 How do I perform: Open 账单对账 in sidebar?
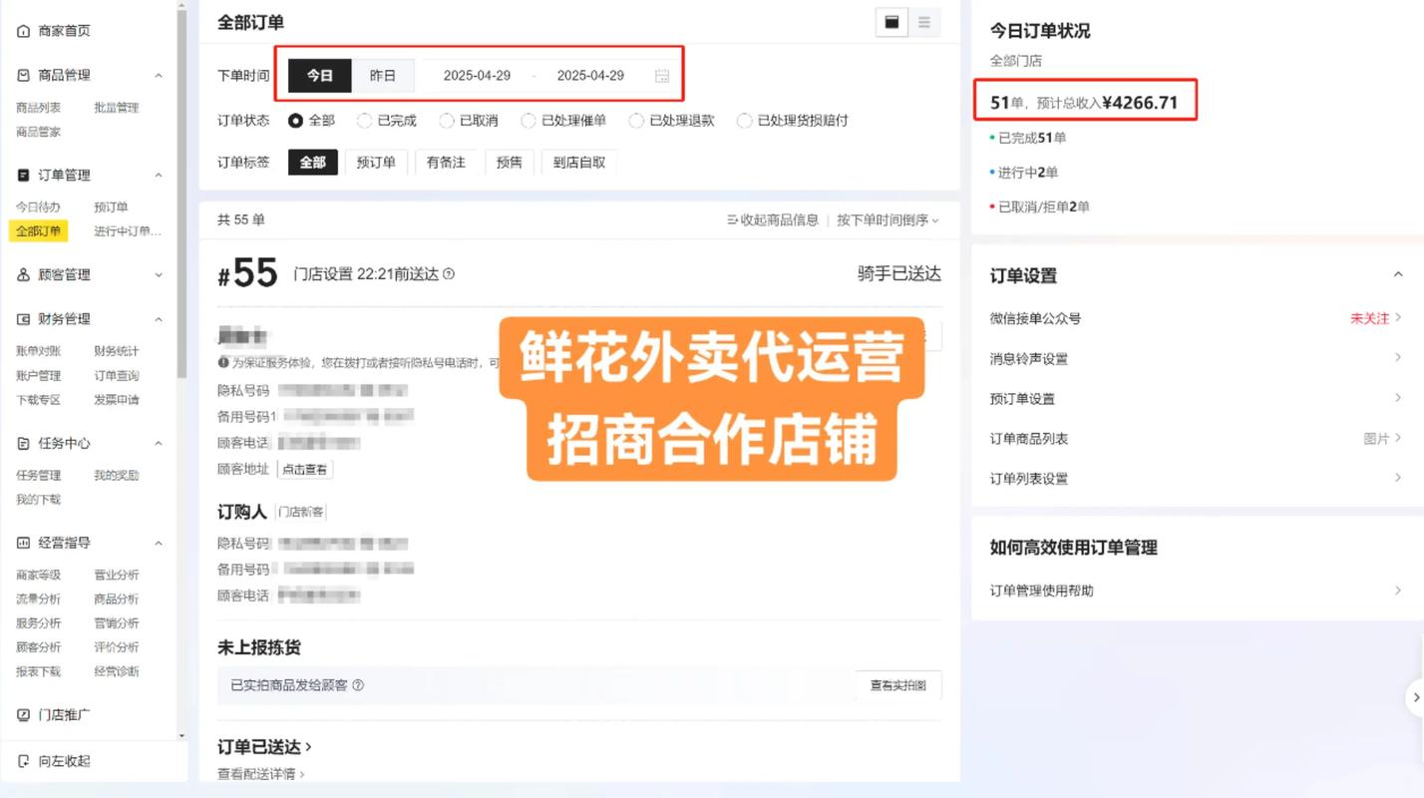38,351
